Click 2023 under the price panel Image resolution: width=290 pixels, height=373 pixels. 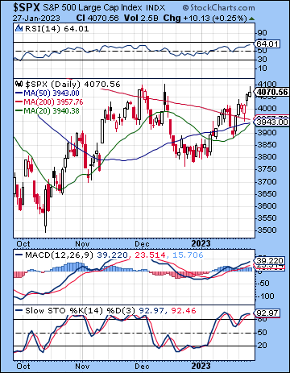tap(201, 244)
